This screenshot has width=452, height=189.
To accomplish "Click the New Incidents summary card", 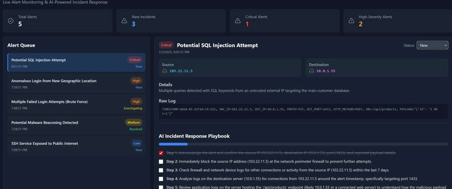I will point(171,21).
